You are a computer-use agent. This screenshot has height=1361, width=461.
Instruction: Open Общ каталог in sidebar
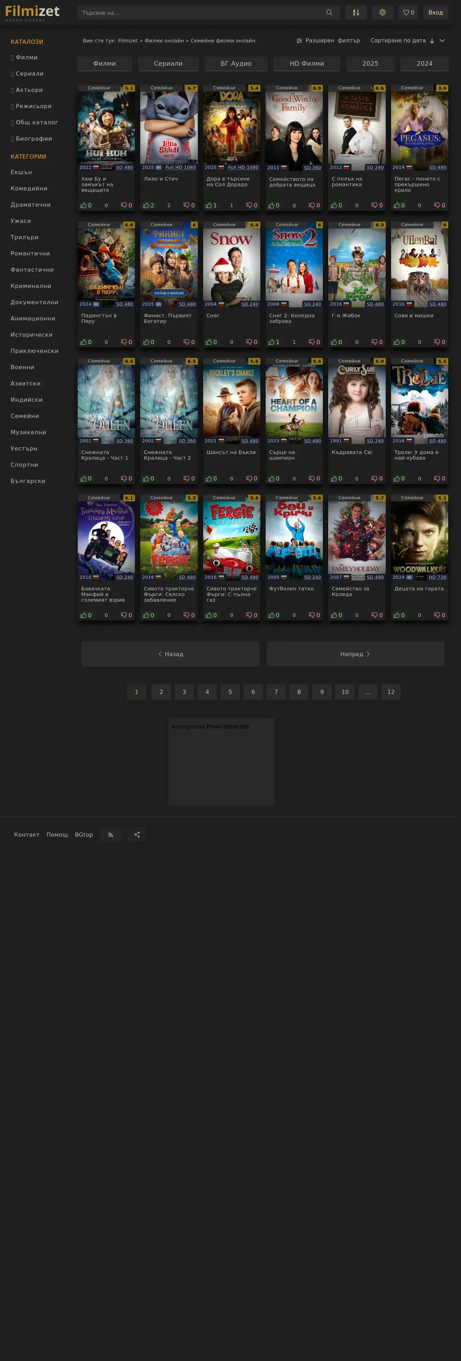(37, 123)
